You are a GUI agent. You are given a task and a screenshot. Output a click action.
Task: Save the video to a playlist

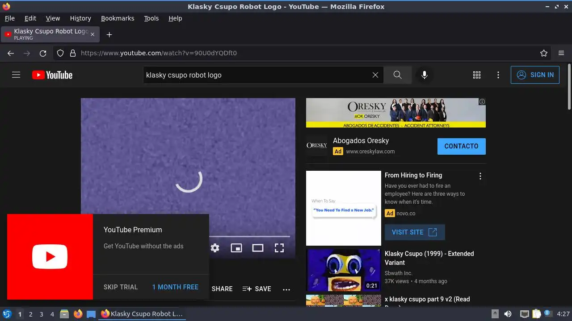pos(257,289)
